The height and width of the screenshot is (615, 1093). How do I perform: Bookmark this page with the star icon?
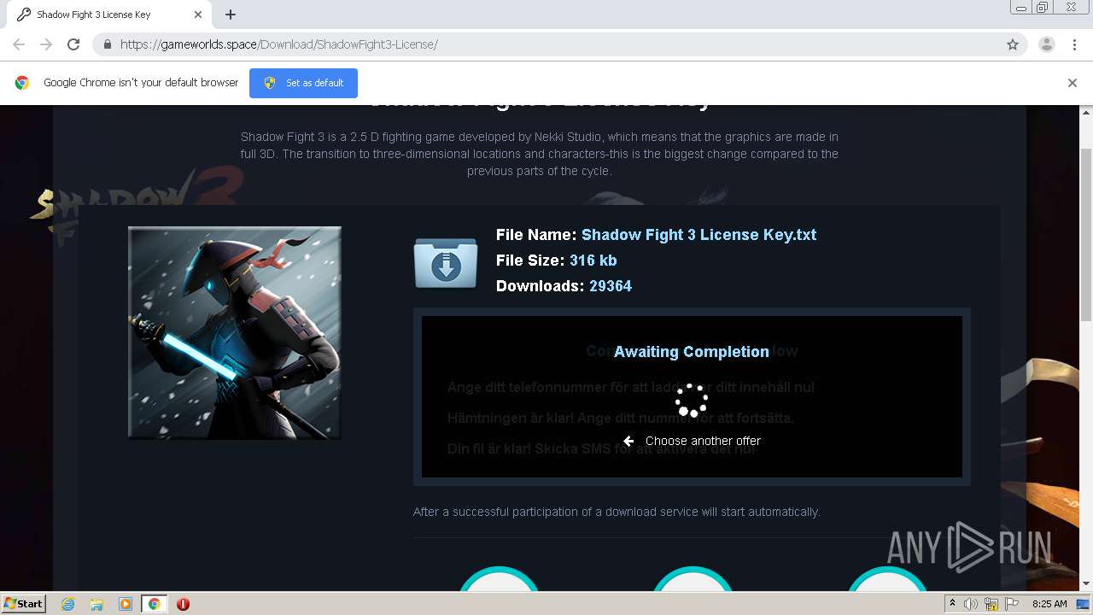(1013, 44)
